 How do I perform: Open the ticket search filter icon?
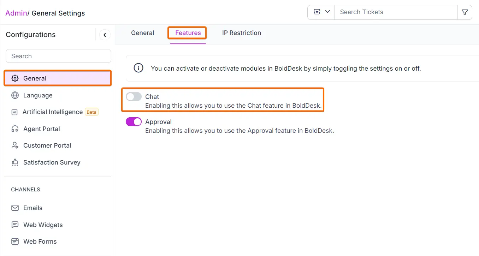click(x=465, y=12)
